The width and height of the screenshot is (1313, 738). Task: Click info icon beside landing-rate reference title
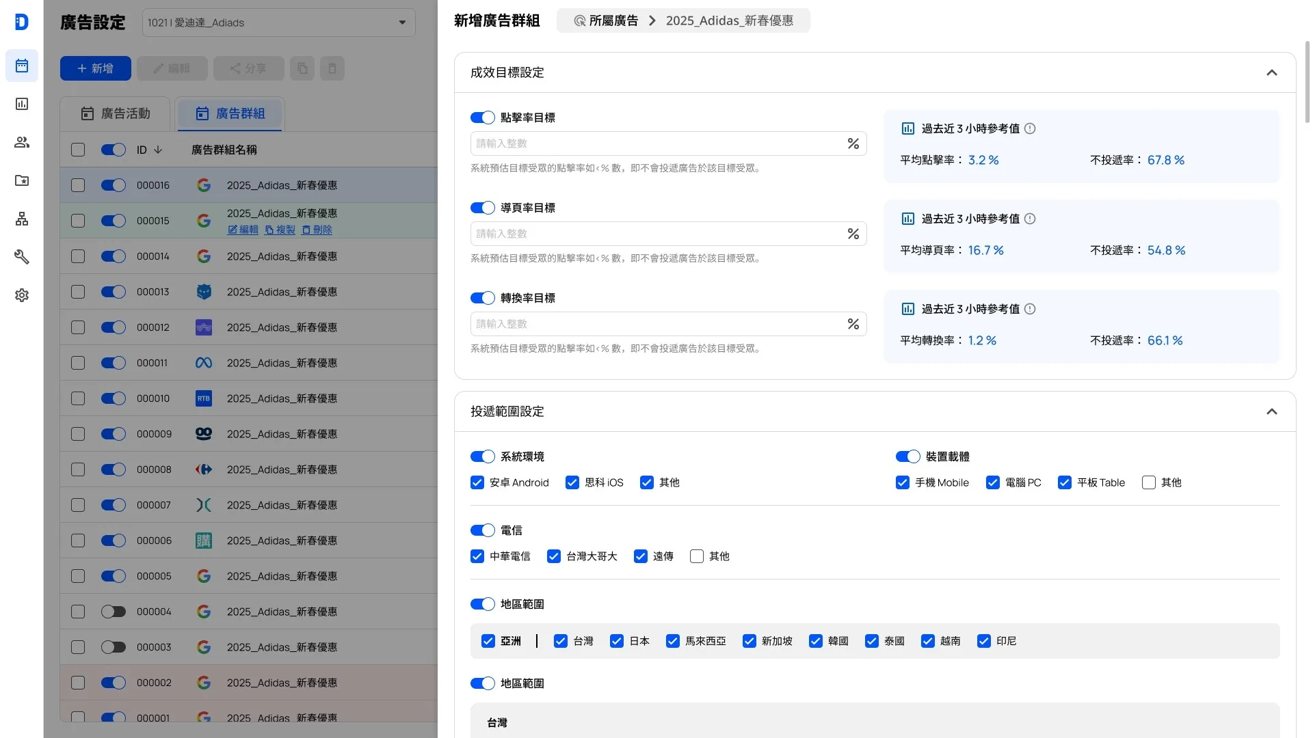pos(1030,219)
